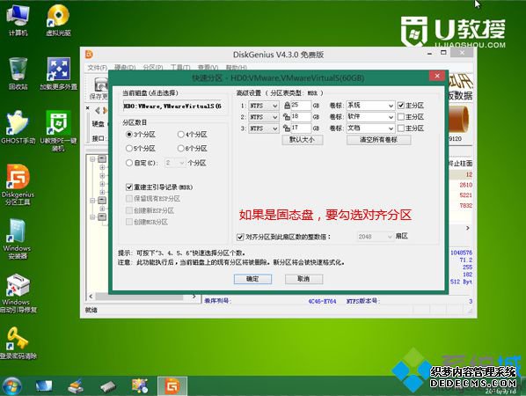Open the 软件 volume label dropdown
This screenshot has width=526, height=396.
(x=370, y=117)
